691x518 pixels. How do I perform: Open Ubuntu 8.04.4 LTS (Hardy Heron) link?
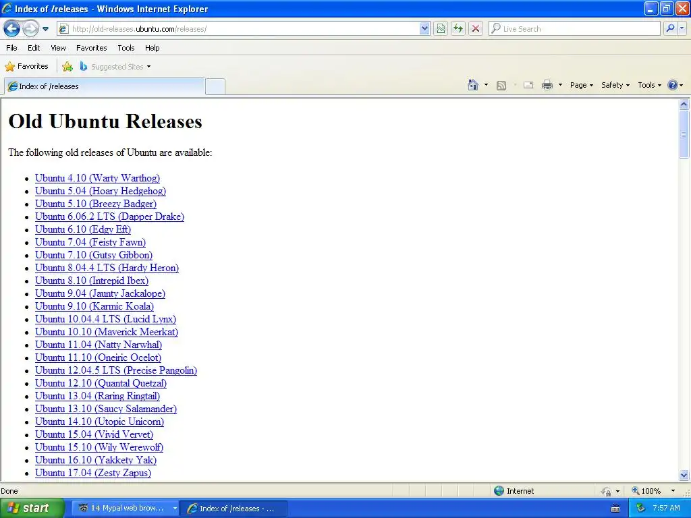tap(107, 268)
